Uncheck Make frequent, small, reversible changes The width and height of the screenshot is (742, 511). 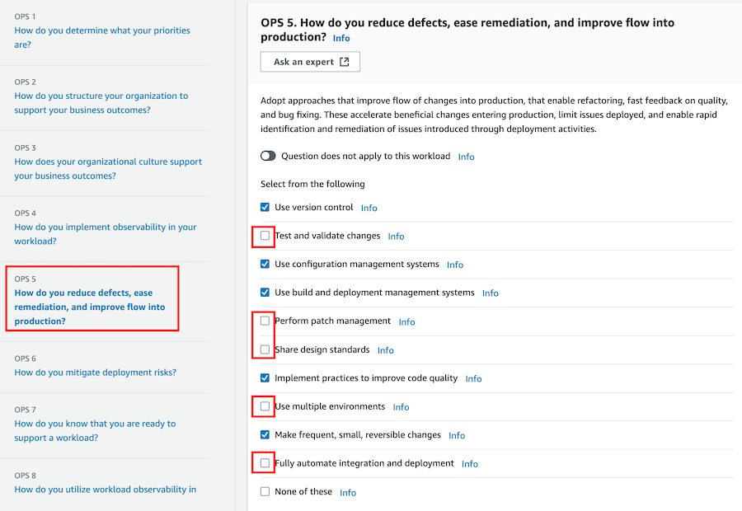[x=265, y=435]
